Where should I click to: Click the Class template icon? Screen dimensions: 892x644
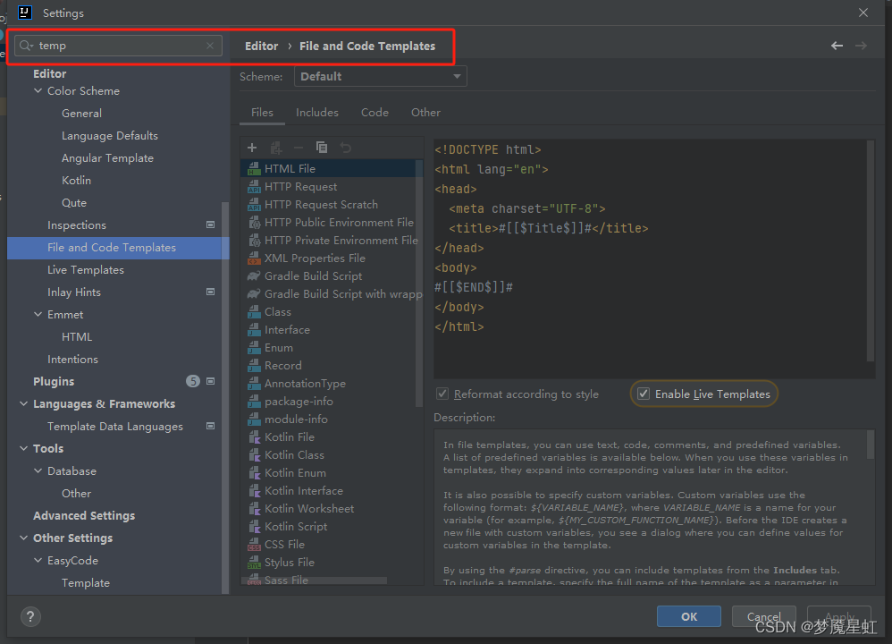coord(254,312)
